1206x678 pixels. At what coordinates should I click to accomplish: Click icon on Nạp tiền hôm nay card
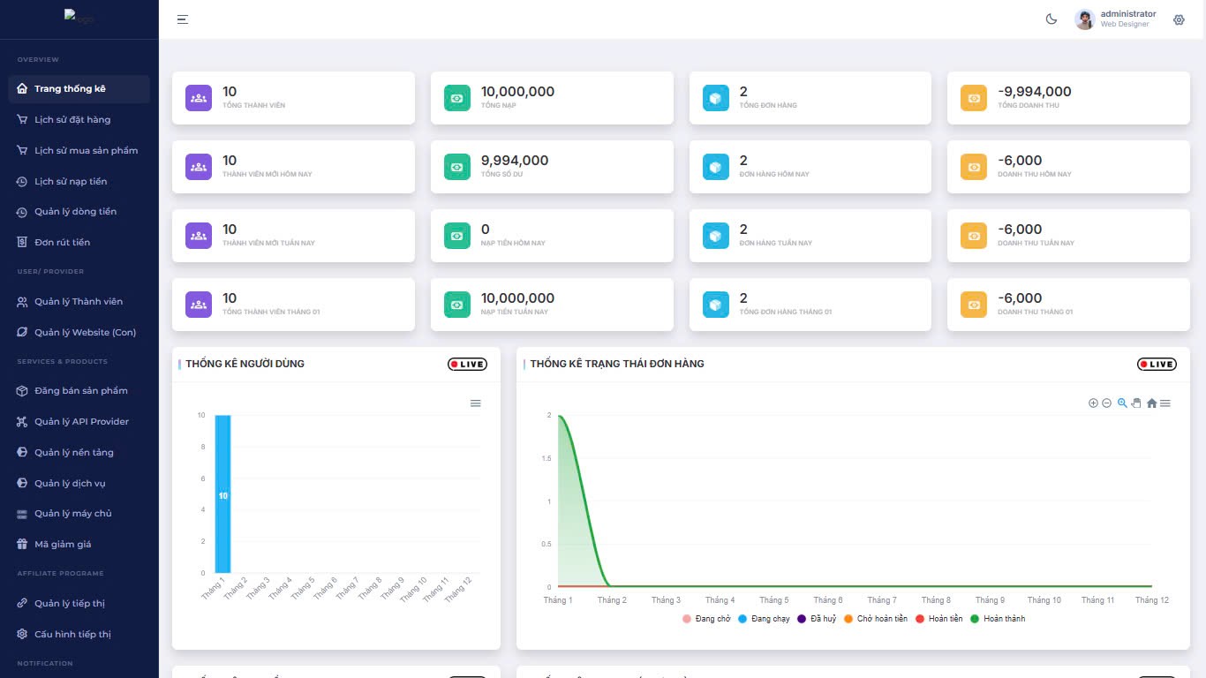[457, 236]
